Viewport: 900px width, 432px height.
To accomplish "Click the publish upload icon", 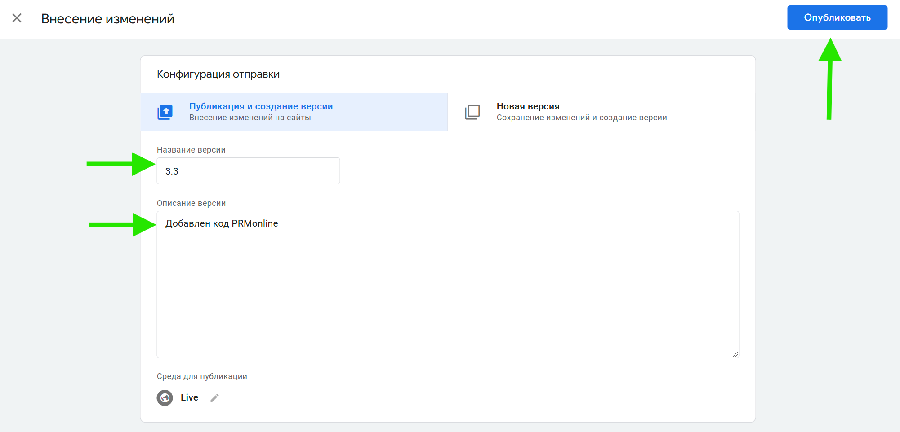I will (165, 112).
